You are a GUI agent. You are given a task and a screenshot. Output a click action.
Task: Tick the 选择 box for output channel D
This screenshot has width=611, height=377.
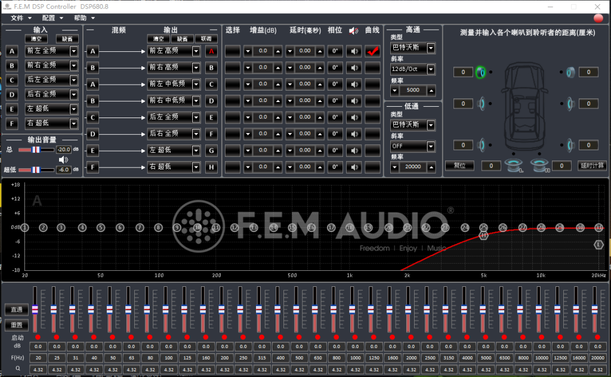(x=233, y=101)
